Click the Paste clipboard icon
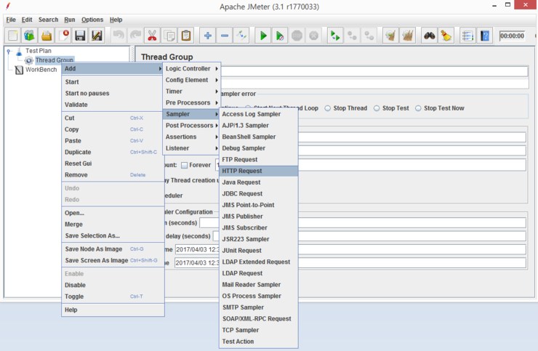This screenshot has width=538, height=351. click(186, 36)
